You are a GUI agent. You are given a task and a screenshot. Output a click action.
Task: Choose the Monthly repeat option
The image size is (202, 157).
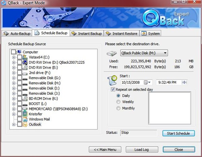pyautogui.click(x=118, y=108)
